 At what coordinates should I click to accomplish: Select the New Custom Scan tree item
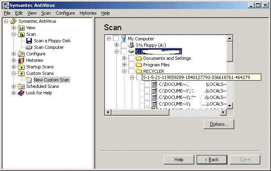click(52, 80)
